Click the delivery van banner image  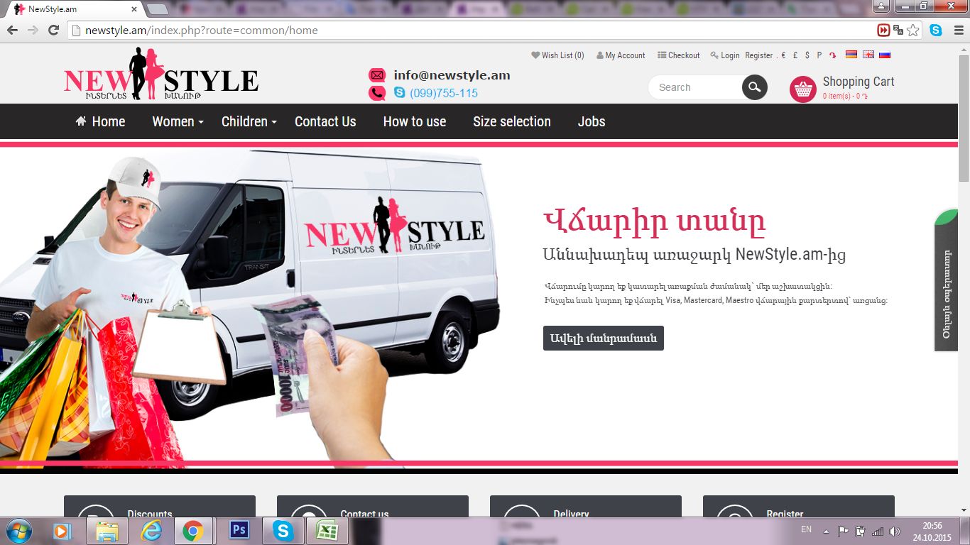click(250, 305)
